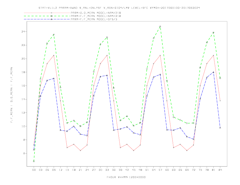
Task: Click x-axis forecast hour label 45
Action: (134, 170)
